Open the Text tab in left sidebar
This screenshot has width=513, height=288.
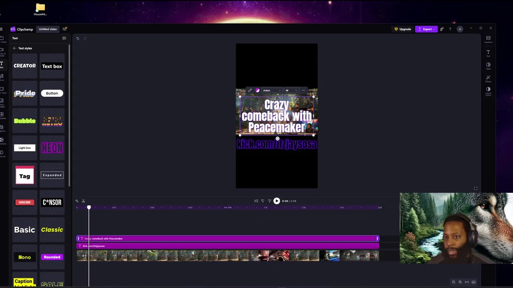tap(2, 64)
